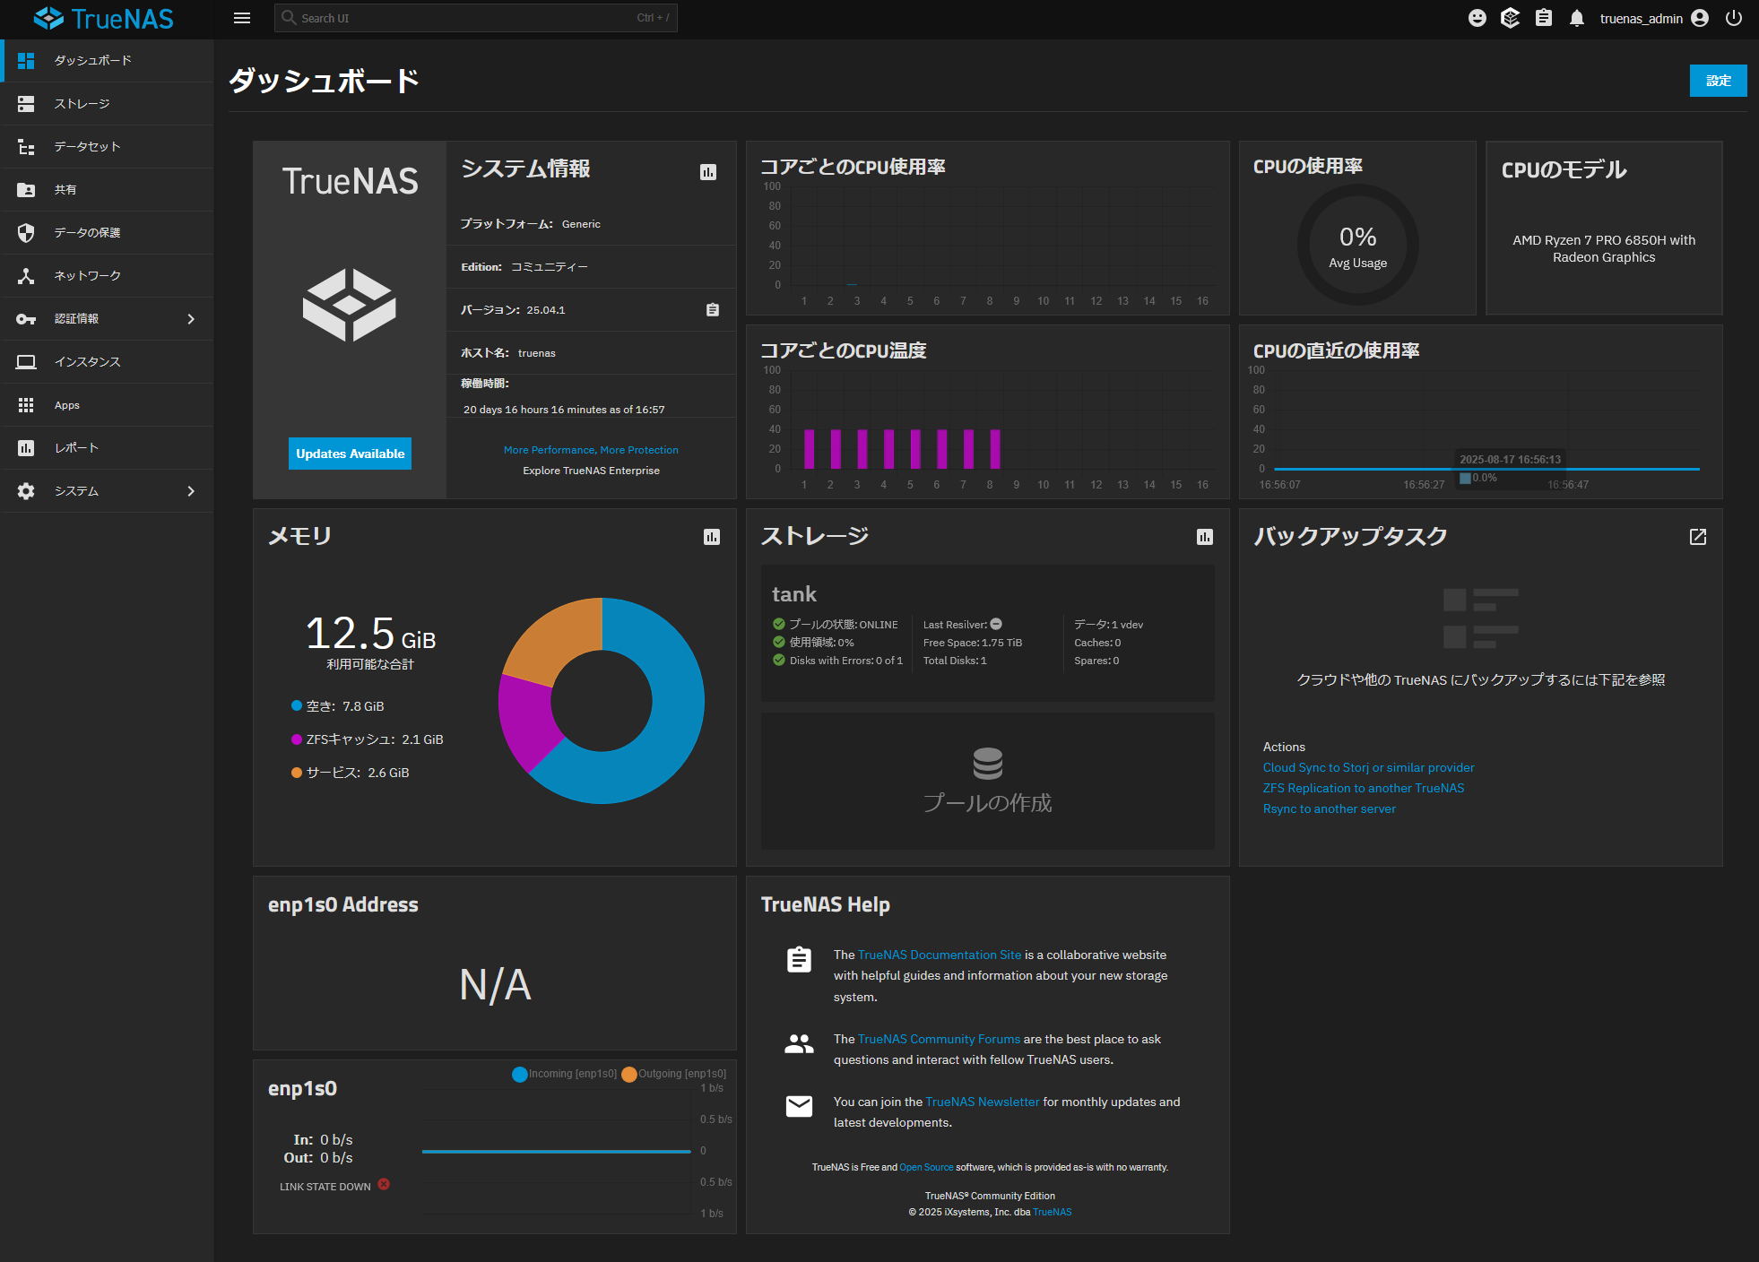Open the storage reports chart icon
This screenshot has height=1262, width=1759.
pos(1205,537)
